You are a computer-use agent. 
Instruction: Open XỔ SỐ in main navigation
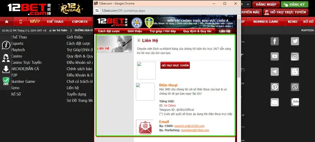pos(308,22)
